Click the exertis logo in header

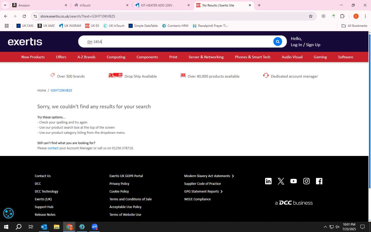pos(25,42)
